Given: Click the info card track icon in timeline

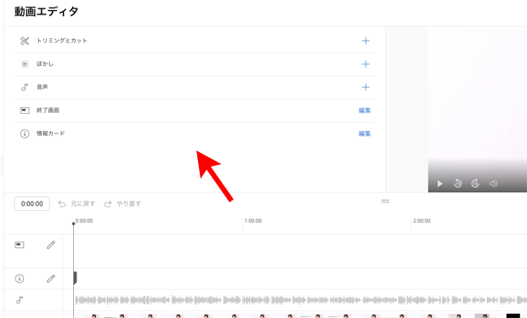Looking at the screenshot, I should click(x=20, y=279).
